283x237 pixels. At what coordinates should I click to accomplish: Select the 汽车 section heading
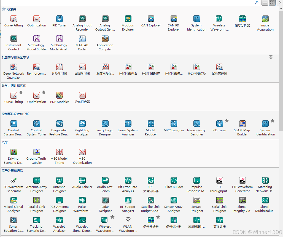[5, 142]
